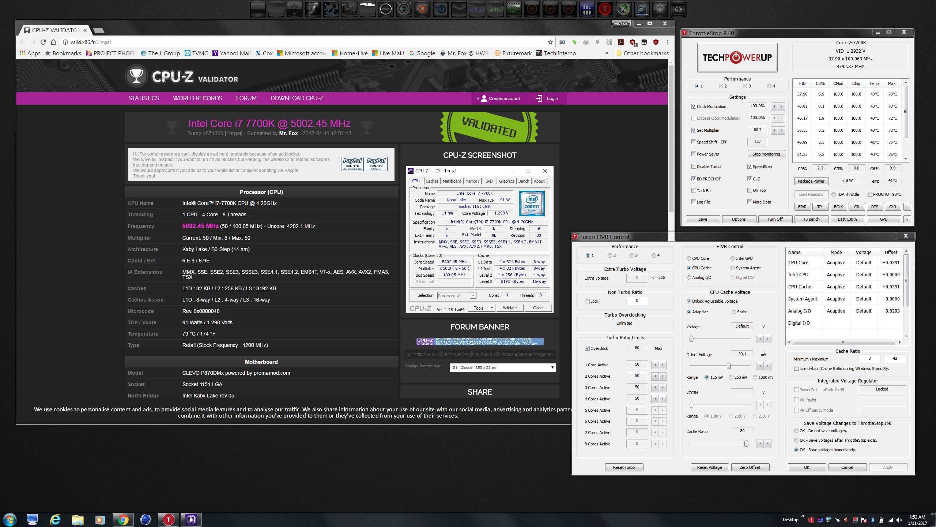The width and height of the screenshot is (936, 527).
Task: Open the Other bookmarks folder
Action: 642,53
